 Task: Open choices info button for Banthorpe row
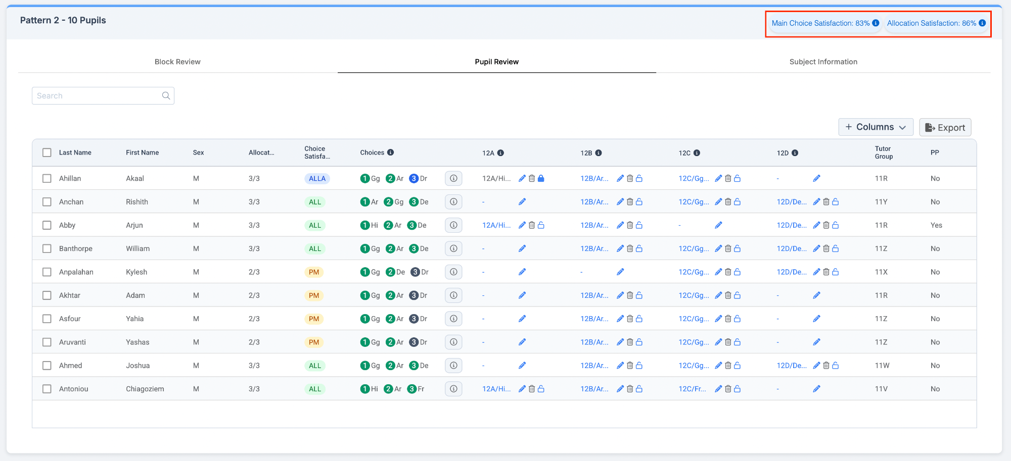(453, 248)
